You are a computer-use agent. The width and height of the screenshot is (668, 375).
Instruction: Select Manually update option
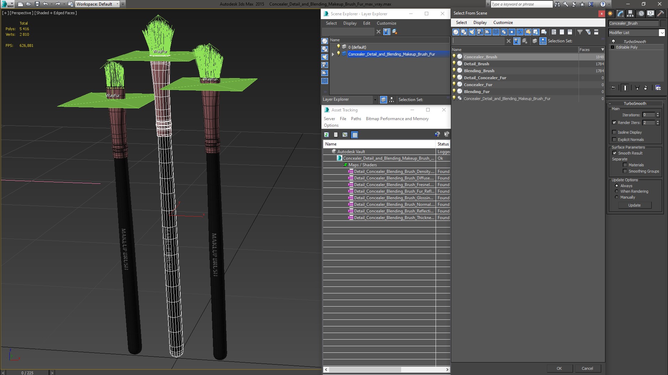click(617, 197)
